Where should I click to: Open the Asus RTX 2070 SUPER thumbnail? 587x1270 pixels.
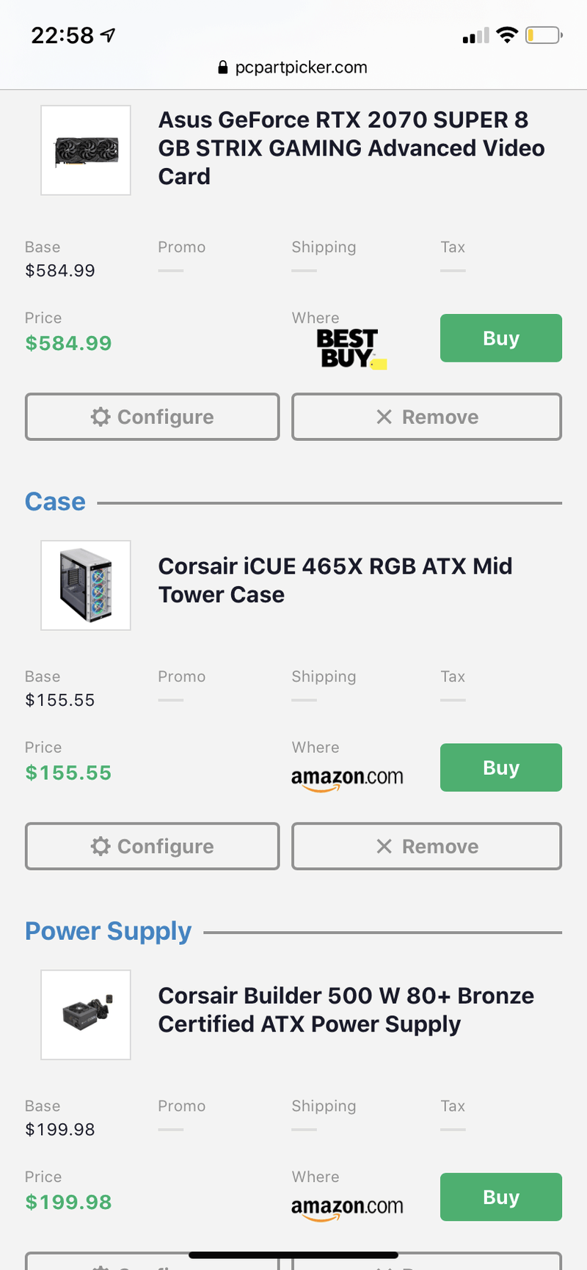[x=86, y=150]
